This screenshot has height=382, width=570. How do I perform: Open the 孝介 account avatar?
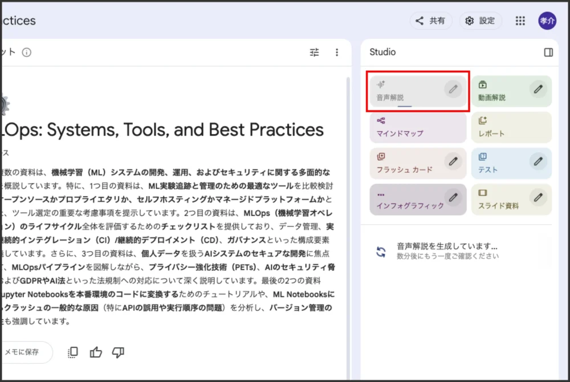547,21
